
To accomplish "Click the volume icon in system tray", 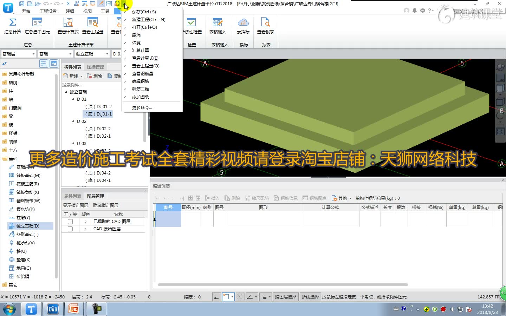I will pyautogui.click(x=452, y=309).
